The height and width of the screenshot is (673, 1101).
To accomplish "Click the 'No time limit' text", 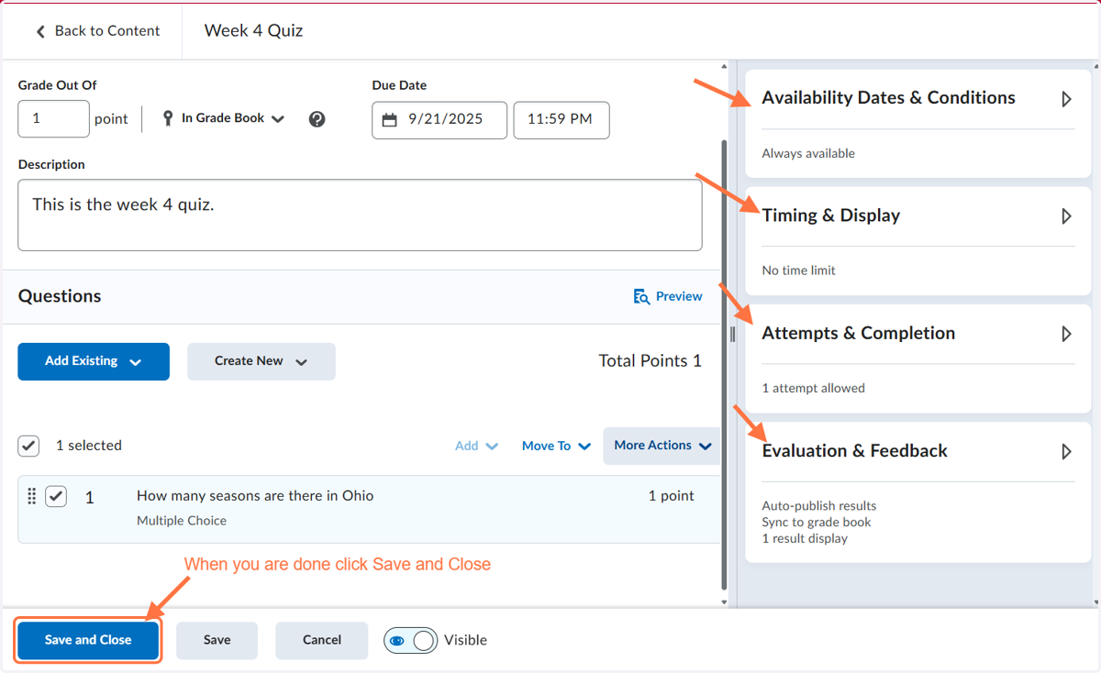I will click(798, 270).
